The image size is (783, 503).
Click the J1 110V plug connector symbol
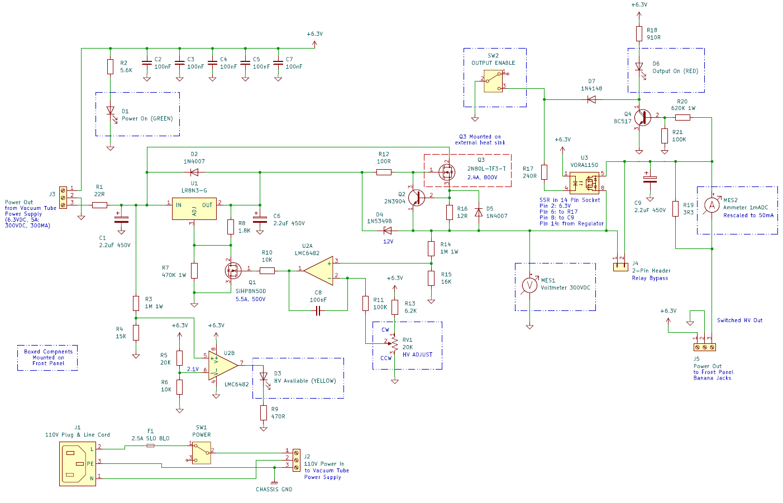click(x=77, y=464)
